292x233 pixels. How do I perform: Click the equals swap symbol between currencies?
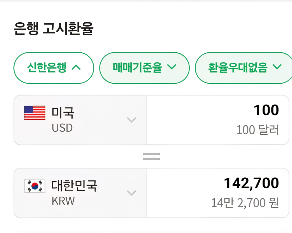click(151, 156)
